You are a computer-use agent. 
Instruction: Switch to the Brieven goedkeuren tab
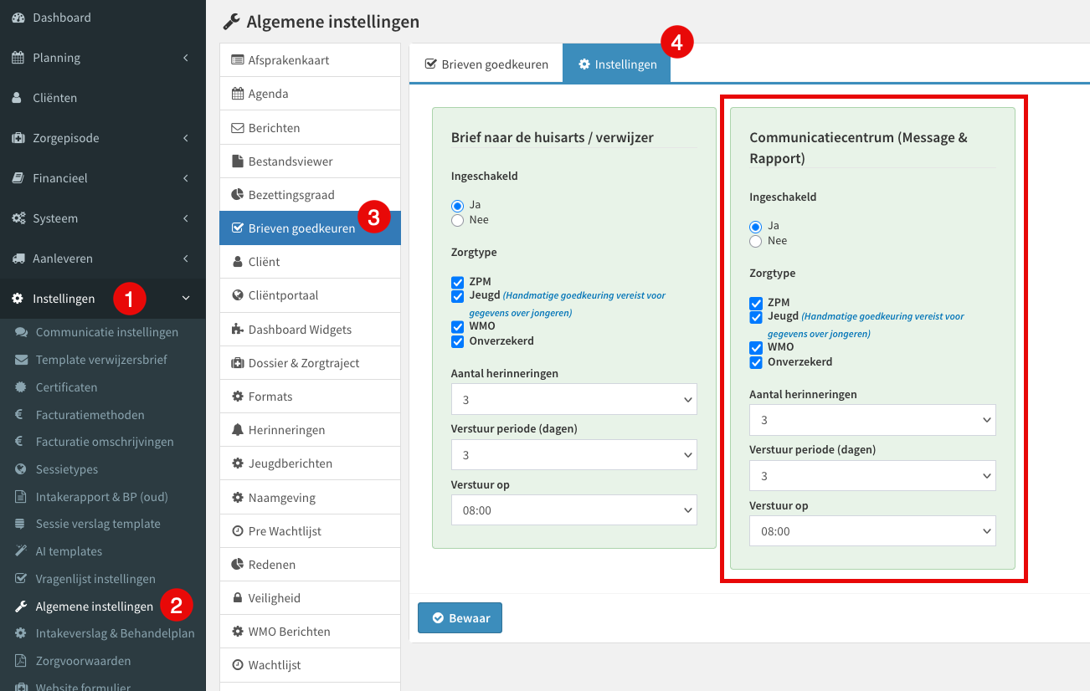(486, 64)
